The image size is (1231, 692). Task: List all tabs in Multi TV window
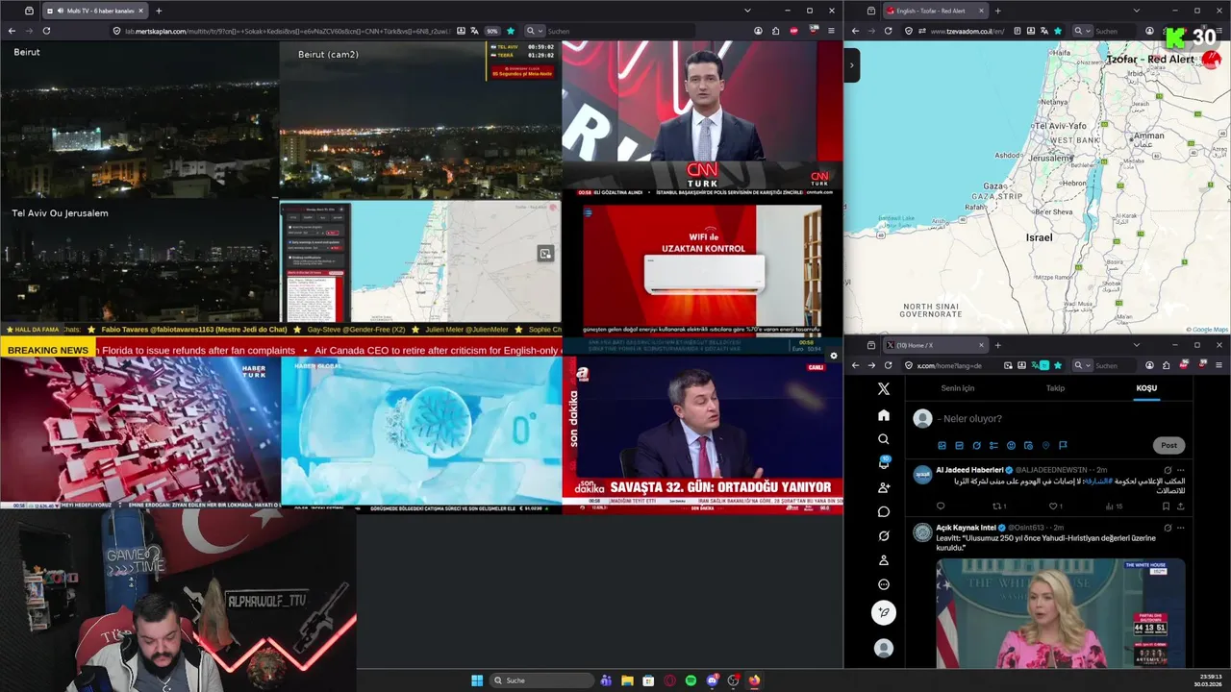pos(747,11)
